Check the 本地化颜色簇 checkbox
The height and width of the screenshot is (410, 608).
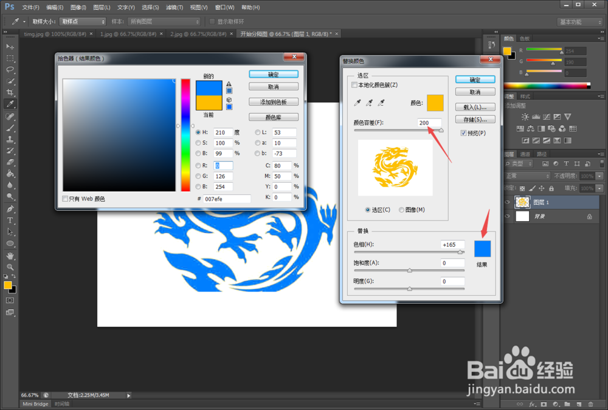point(354,85)
